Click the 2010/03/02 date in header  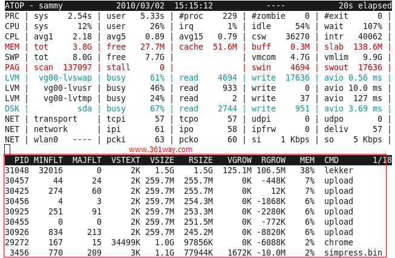140,5
